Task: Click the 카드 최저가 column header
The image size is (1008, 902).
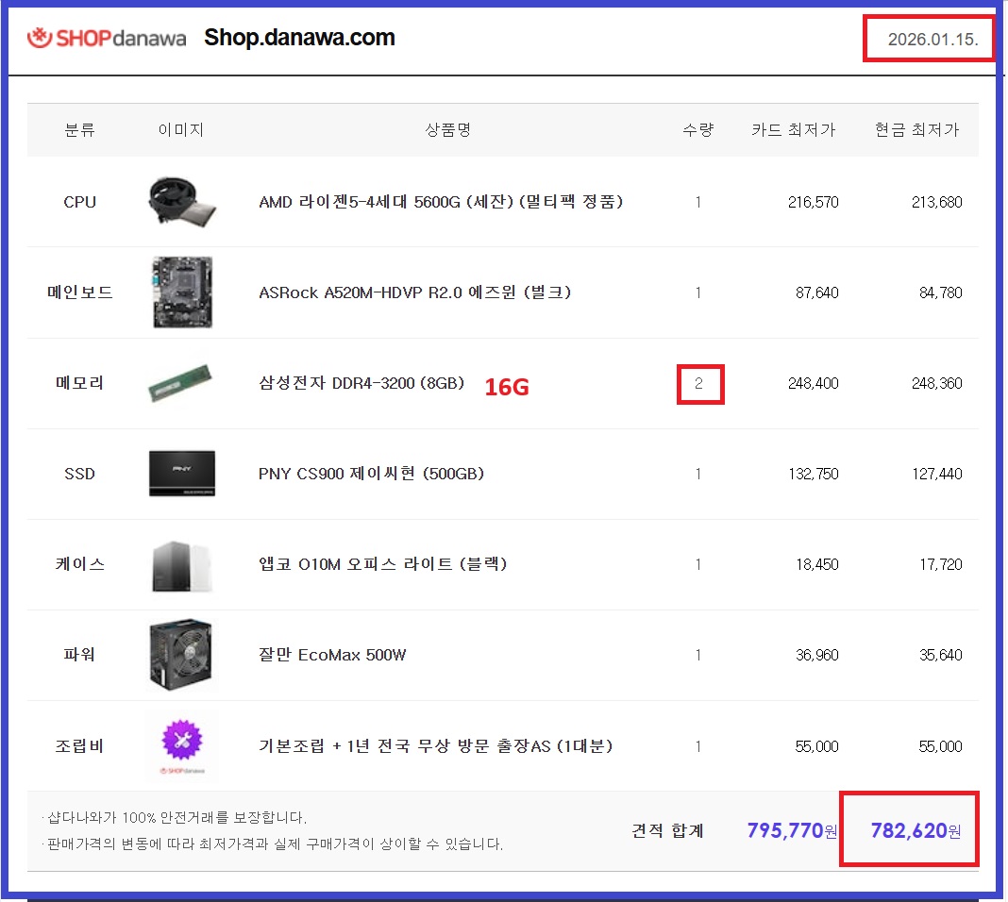Action: [793, 130]
